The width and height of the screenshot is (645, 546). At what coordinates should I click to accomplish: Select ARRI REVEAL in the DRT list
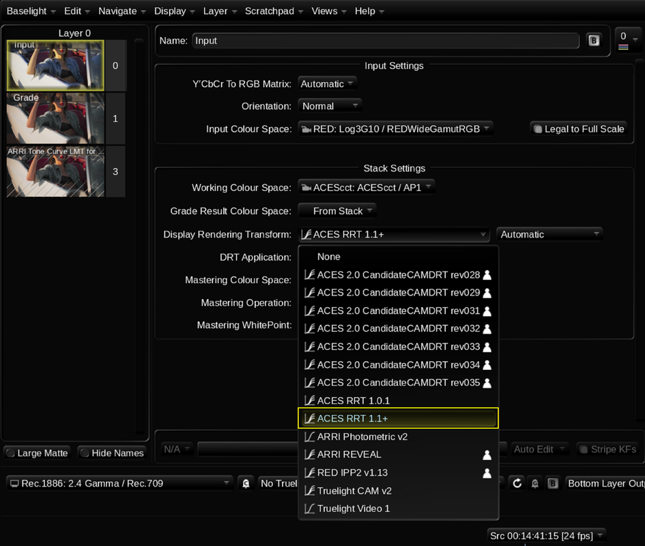point(398,455)
